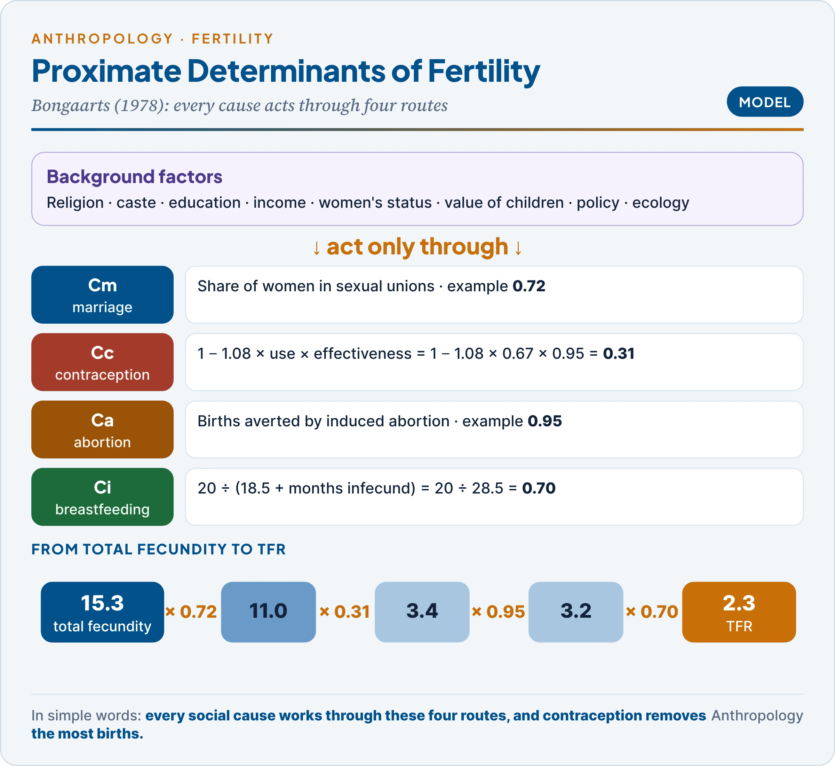
Task: Select the Ci breastfeeding tile
Action: point(102,497)
